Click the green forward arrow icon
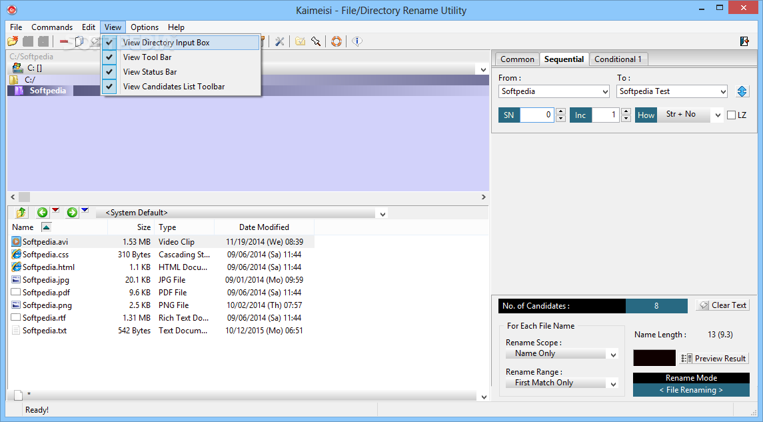This screenshot has width=763, height=422. (x=72, y=212)
